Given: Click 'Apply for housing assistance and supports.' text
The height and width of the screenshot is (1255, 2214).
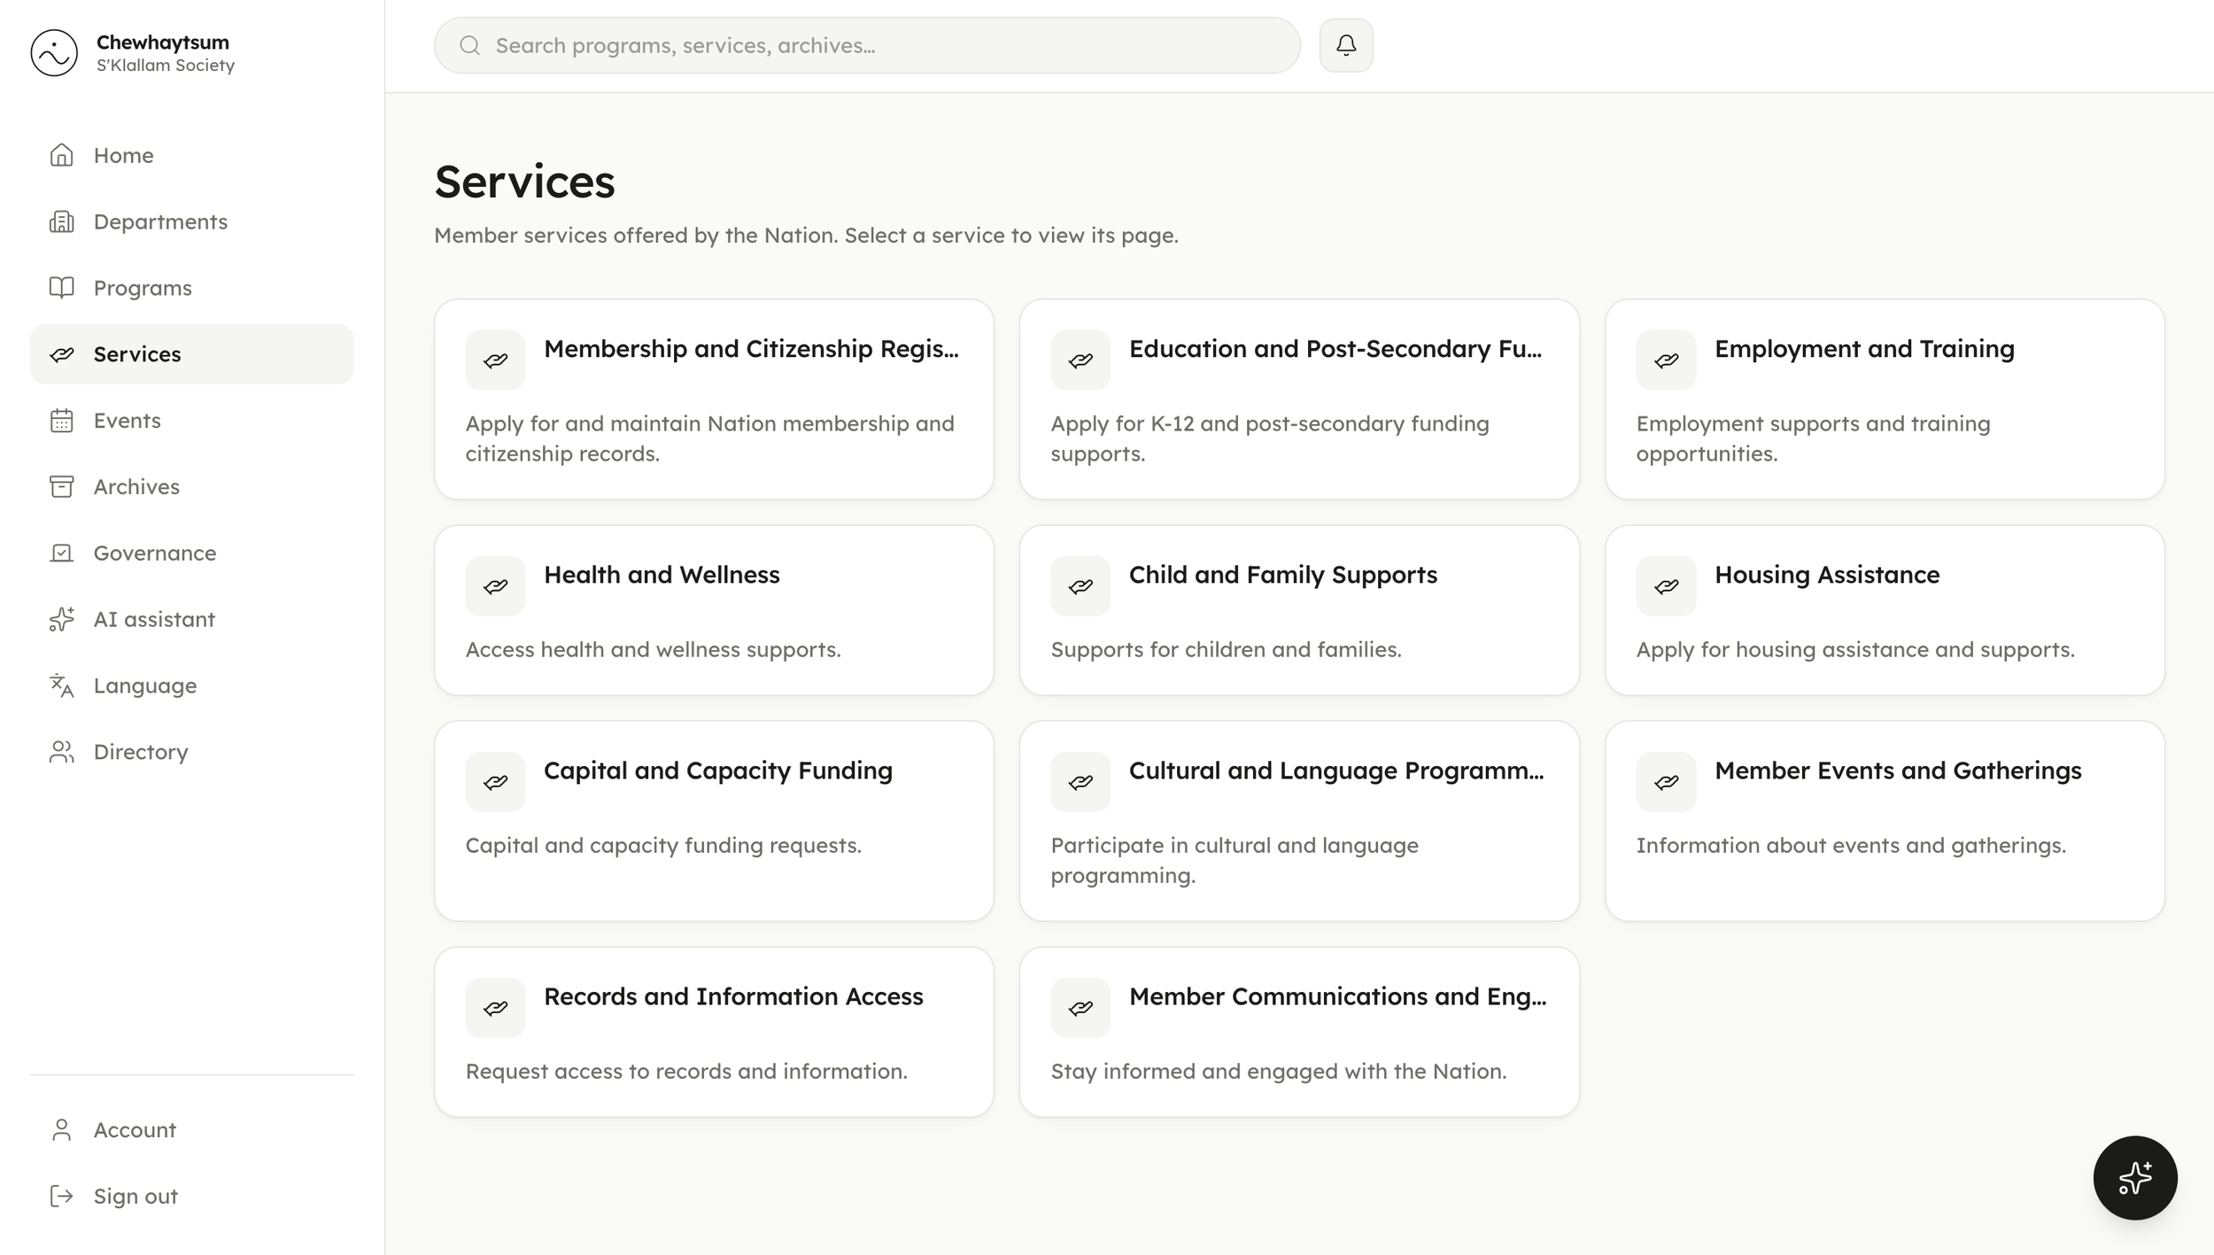Looking at the screenshot, I should click(x=1855, y=649).
